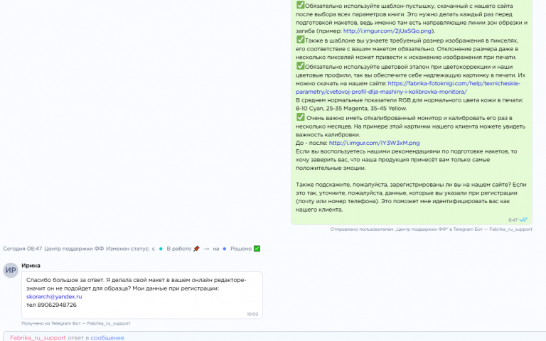Viewport: 546px width, 341px height.
Task: Open the fabrika-fotoknigi.com color profile help link
Action: point(408,87)
